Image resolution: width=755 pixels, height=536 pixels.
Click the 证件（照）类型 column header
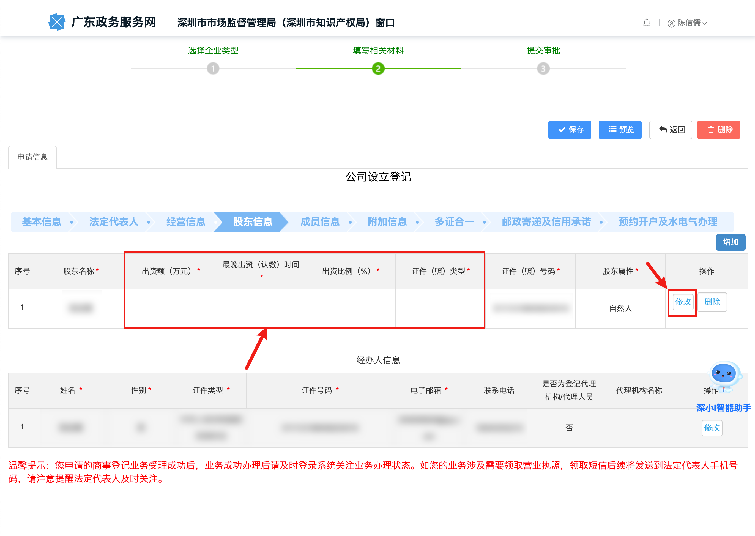coord(440,271)
